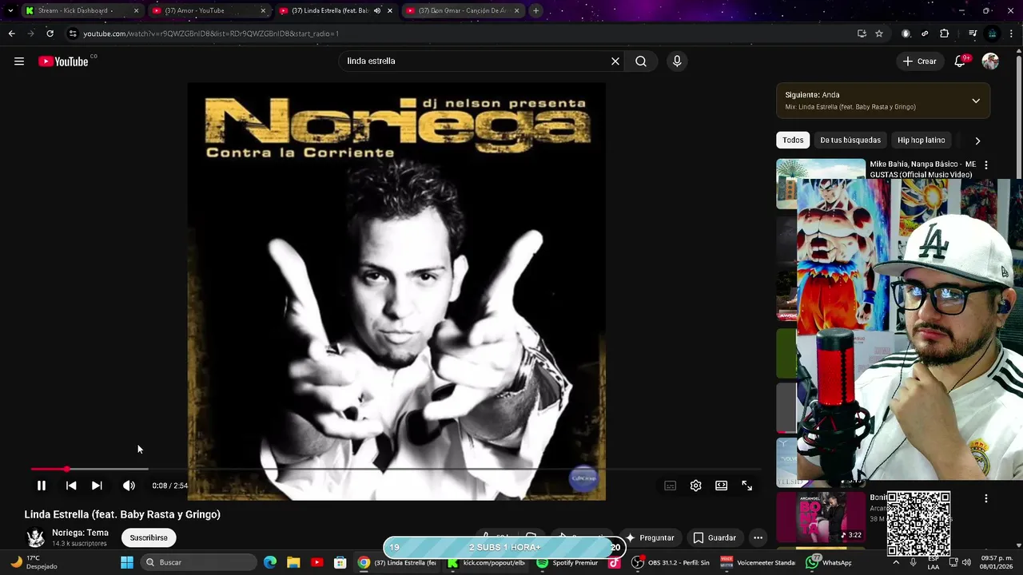The height and width of the screenshot is (575, 1023).
Task: Open options menu for 3:22 video
Action: [x=985, y=498]
